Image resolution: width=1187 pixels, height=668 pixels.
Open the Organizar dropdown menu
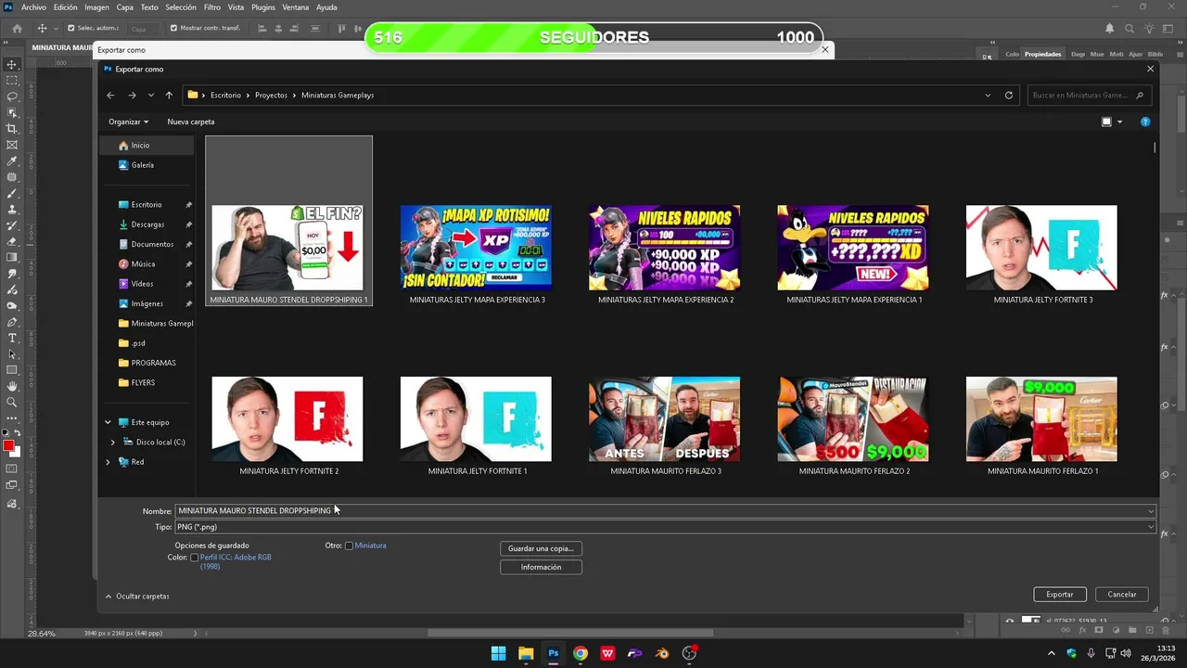click(128, 122)
